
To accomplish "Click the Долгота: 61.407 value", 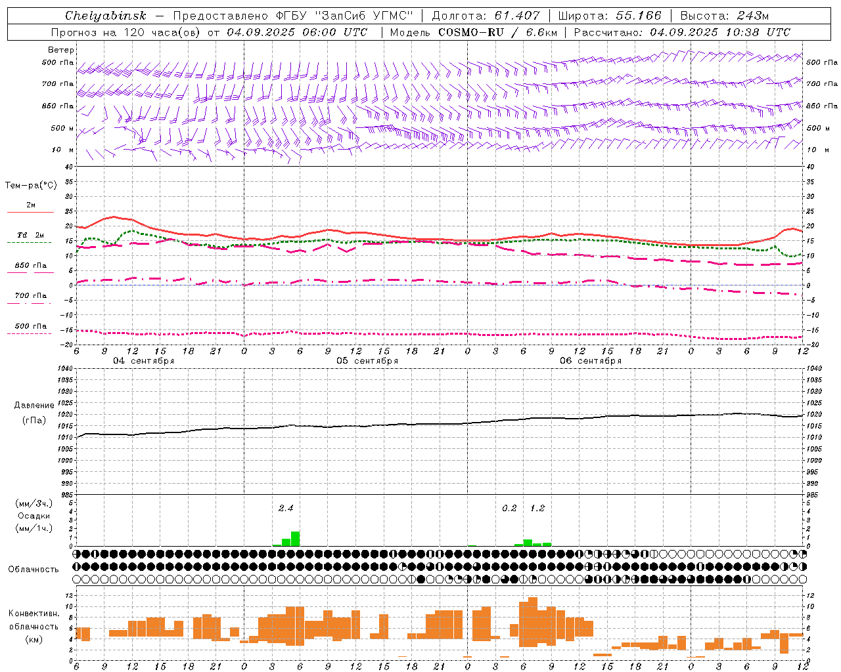I will pos(486,15).
